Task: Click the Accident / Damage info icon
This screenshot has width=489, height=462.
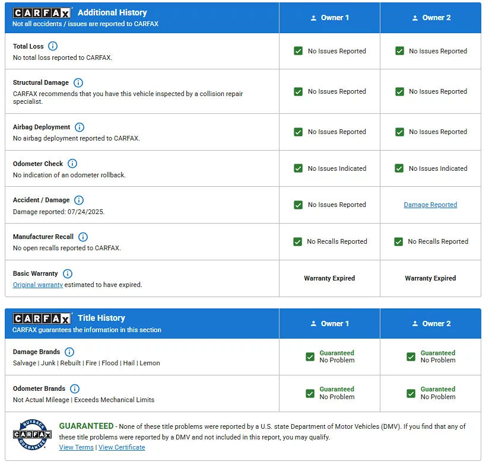Action: tap(79, 200)
